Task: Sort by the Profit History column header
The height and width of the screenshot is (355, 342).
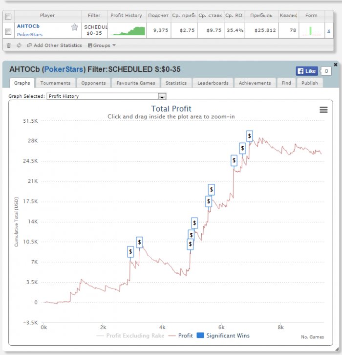Action: tap(126, 15)
